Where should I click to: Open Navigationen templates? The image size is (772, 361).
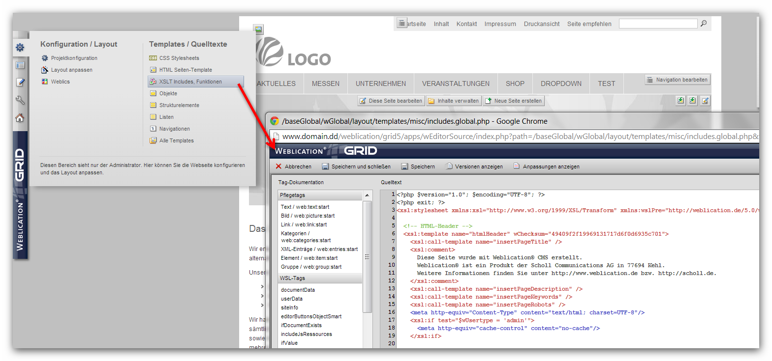tap(175, 129)
